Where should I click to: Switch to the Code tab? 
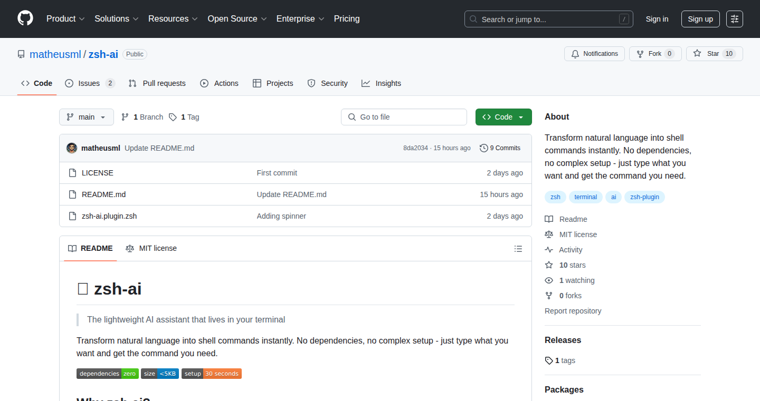click(37, 83)
